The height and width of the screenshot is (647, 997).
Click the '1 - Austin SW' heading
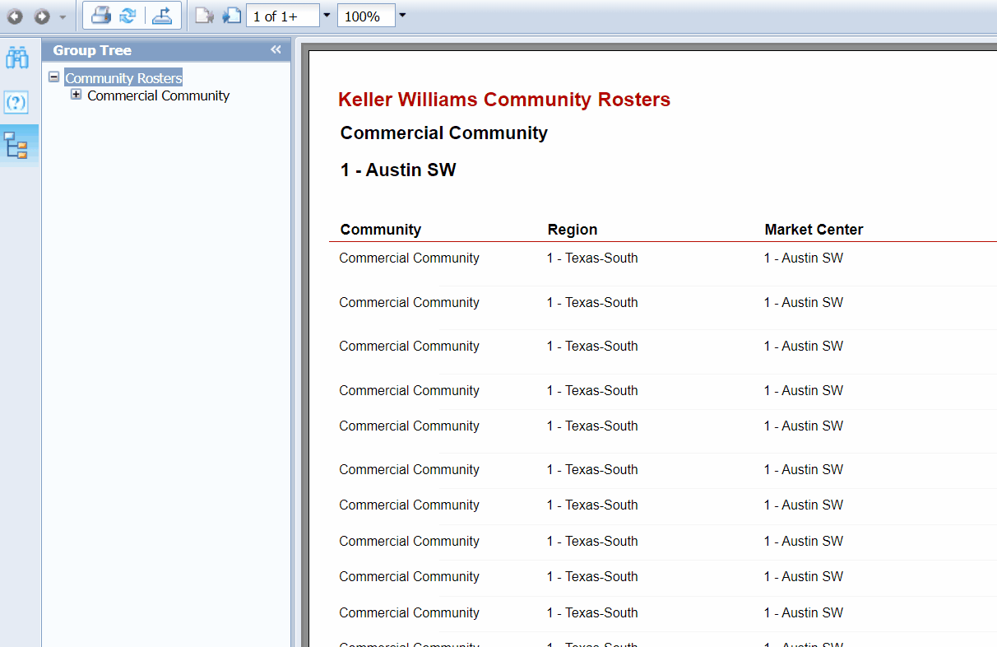pos(398,170)
